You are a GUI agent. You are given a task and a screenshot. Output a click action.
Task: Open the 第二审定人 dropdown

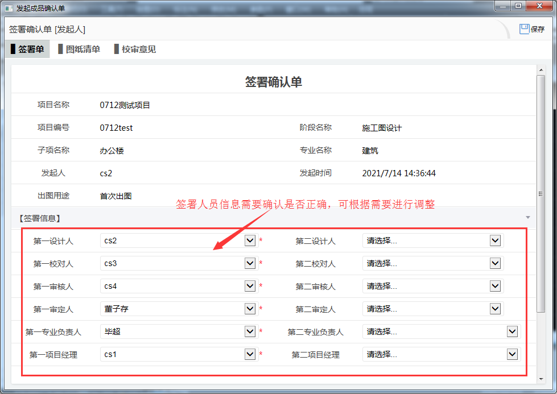(495, 309)
